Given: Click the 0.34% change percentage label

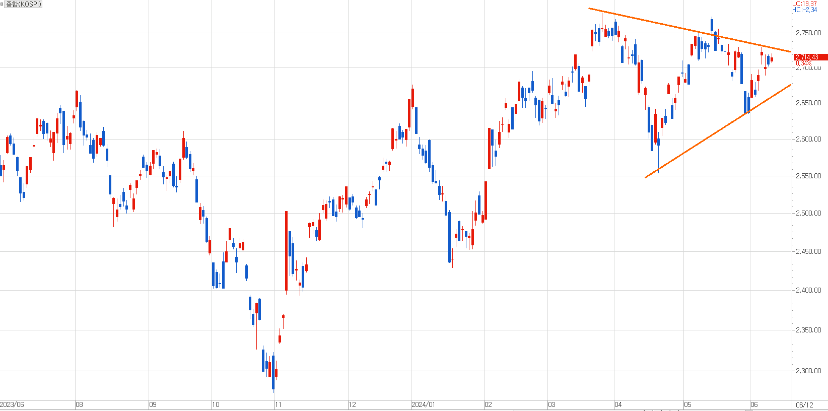Looking at the screenshot, I should coord(804,63).
